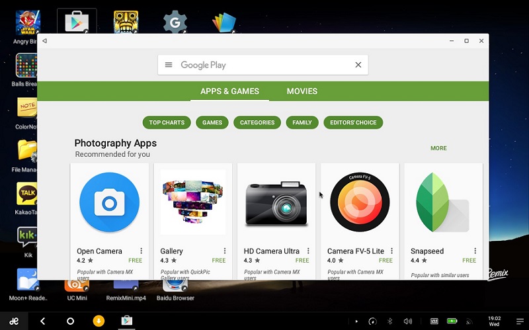529x330 pixels.
Task: Launch Temple Run desktop icon
Action: tap(126, 22)
